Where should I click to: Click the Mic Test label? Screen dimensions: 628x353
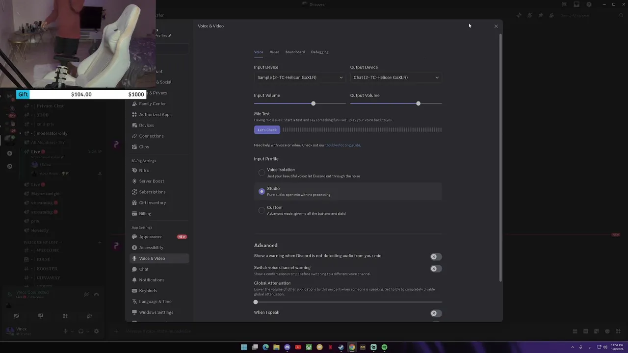click(262, 114)
